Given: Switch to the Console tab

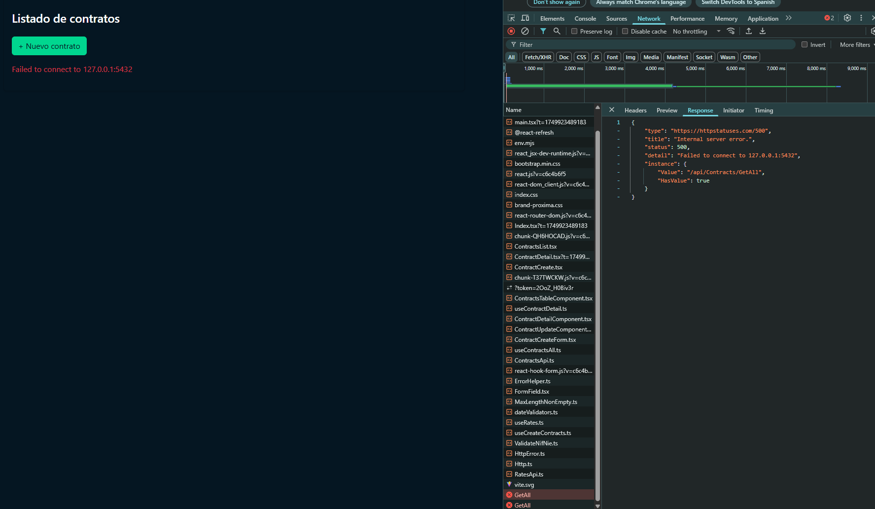Looking at the screenshot, I should (585, 19).
